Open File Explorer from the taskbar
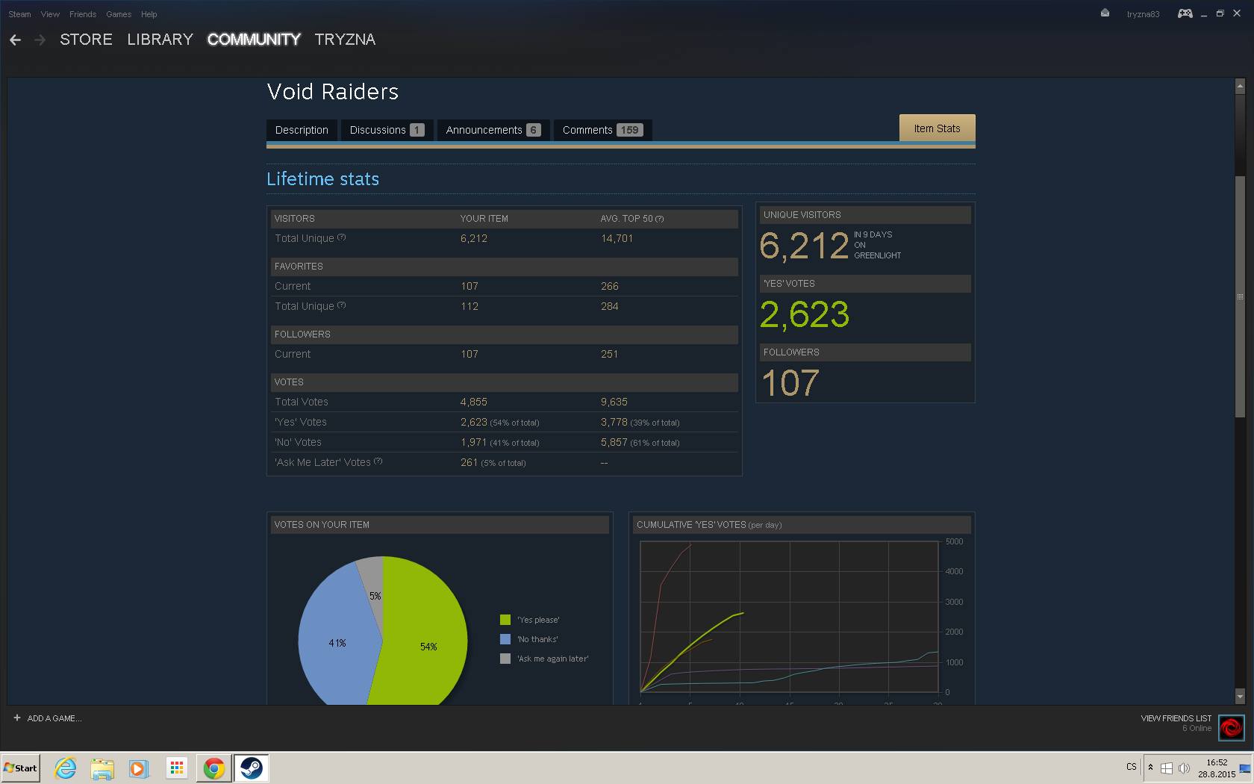Viewport: 1254px width, 784px height. (102, 768)
